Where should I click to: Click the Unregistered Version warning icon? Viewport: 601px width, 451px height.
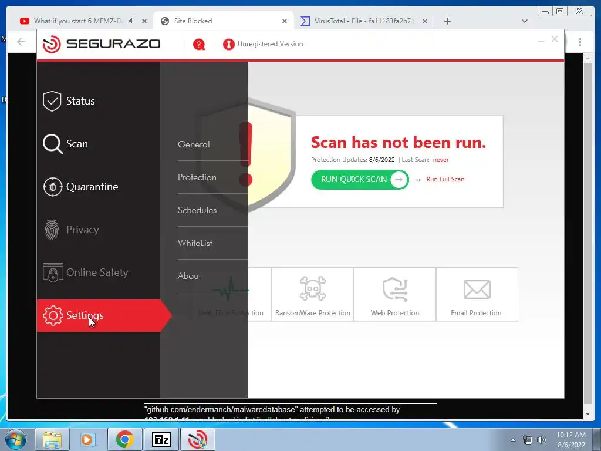coord(228,45)
